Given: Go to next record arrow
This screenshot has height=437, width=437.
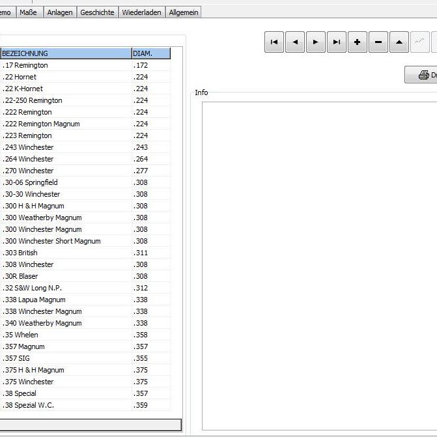Looking at the screenshot, I should click(x=316, y=42).
